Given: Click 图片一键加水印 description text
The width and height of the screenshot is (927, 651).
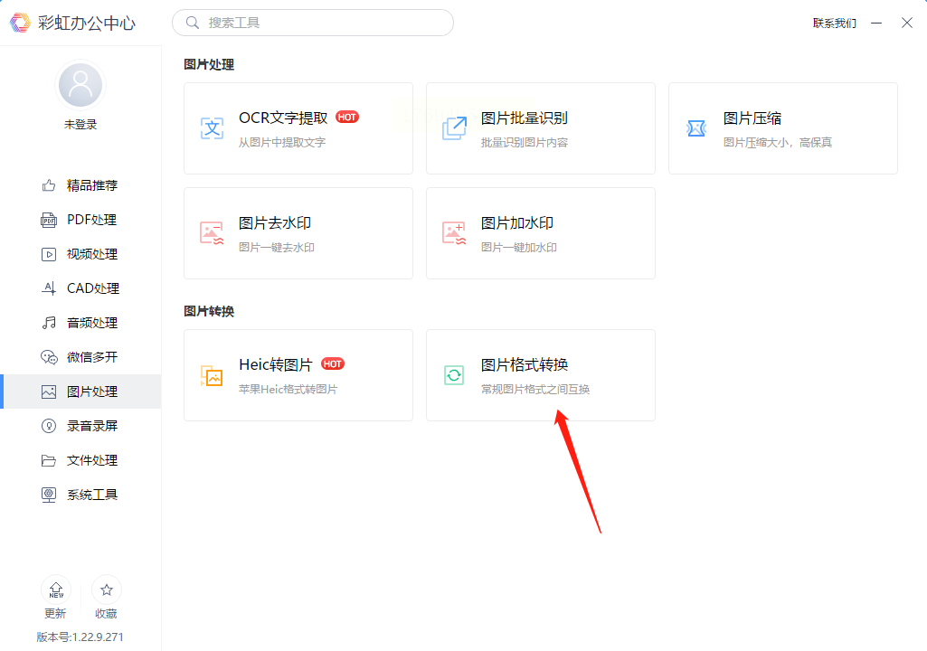Looking at the screenshot, I should point(519,247).
